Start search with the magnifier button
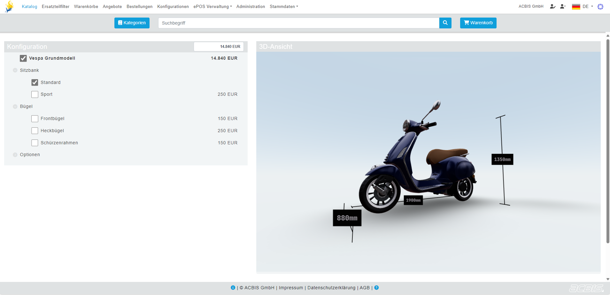Viewport: 610px width, 295px height. (x=445, y=23)
